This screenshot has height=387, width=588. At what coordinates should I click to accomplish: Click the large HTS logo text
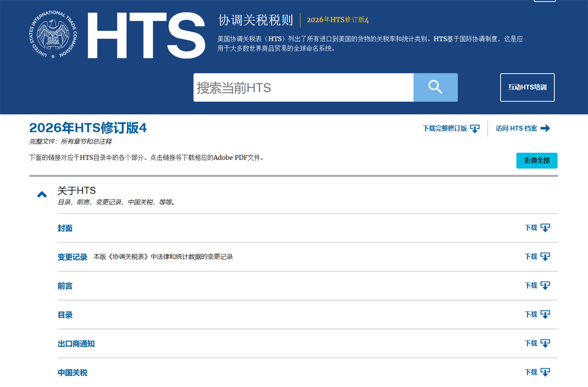coord(146,36)
